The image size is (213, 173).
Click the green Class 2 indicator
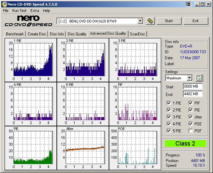(186, 144)
